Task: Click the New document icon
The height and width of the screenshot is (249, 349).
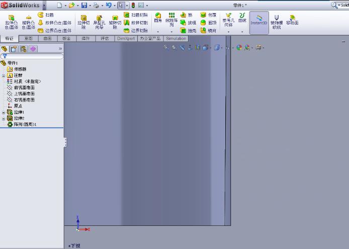Action: (x=59, y=6)
